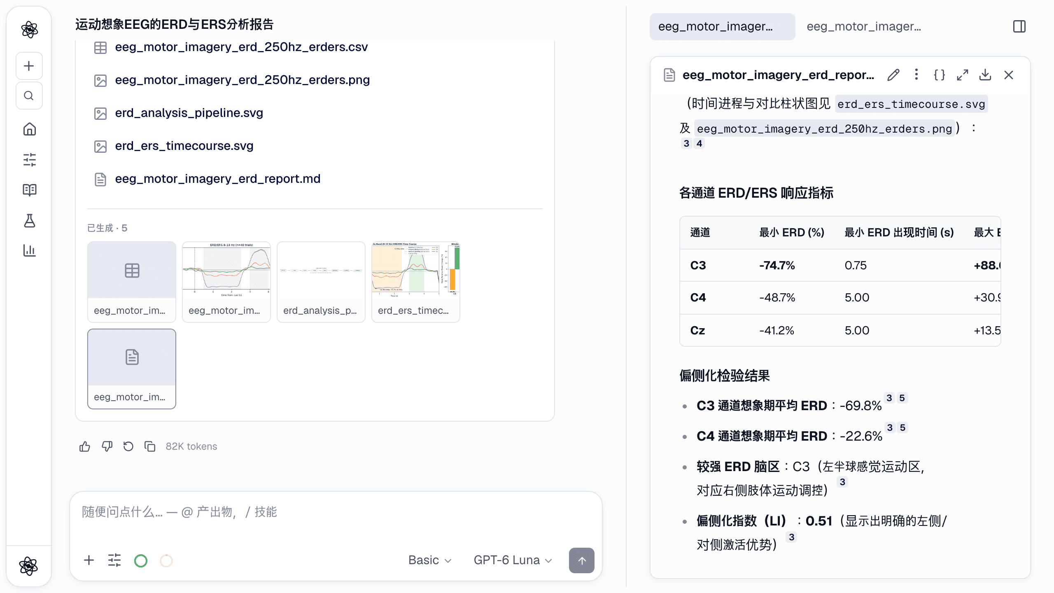The height and width of the screenshot is (593, 1054).
Task: Go to home via the house icon
Action: click(x=29, y=129)
